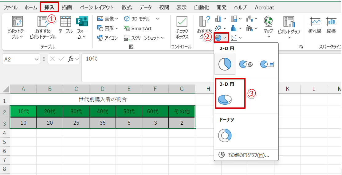Viewport: 342px width, 175px height.
Task: Select the pie-of-pie chart icon
Action: 246,64
